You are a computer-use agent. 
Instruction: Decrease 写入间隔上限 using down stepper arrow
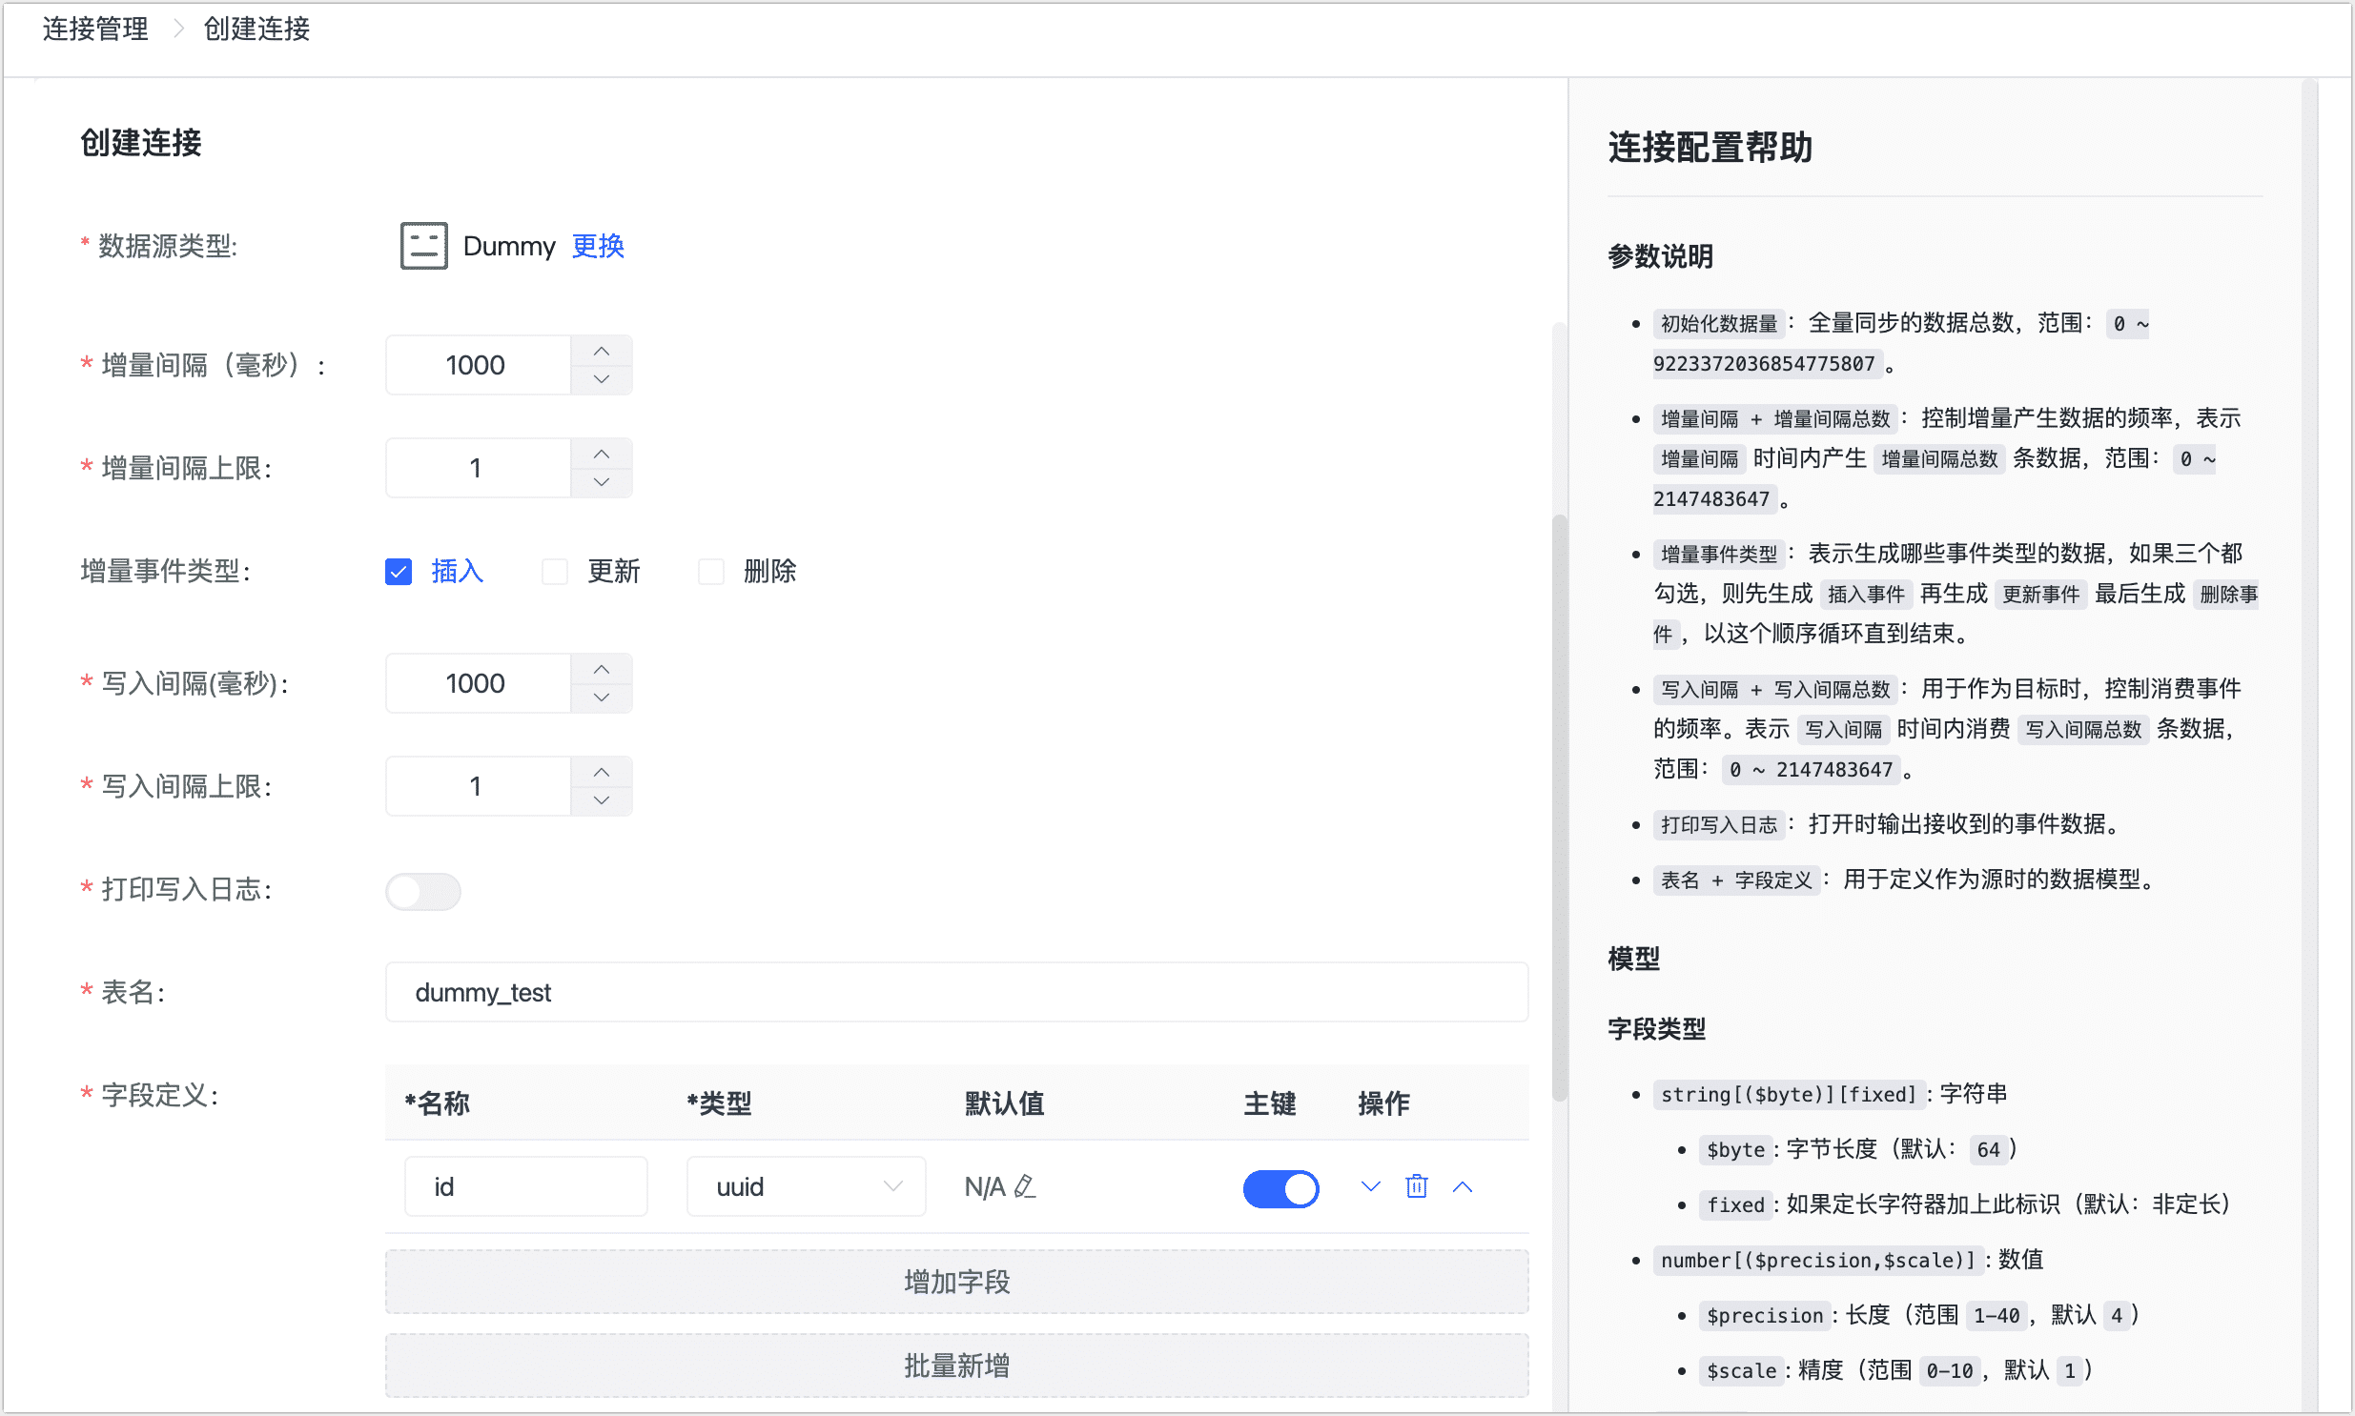click(601, 799)
